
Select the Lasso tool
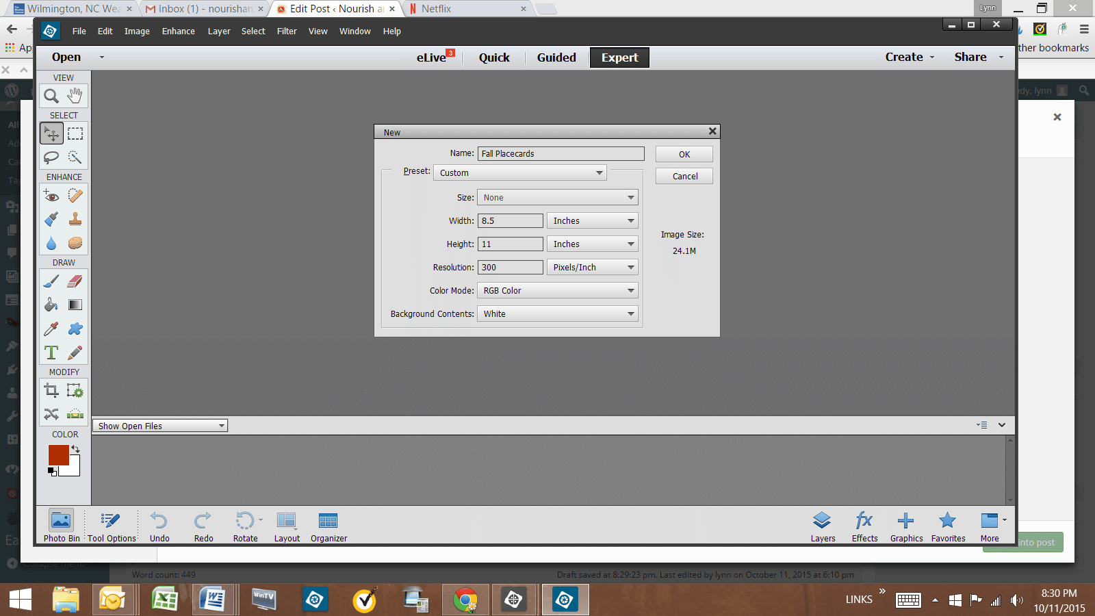(x=51, y=157)
